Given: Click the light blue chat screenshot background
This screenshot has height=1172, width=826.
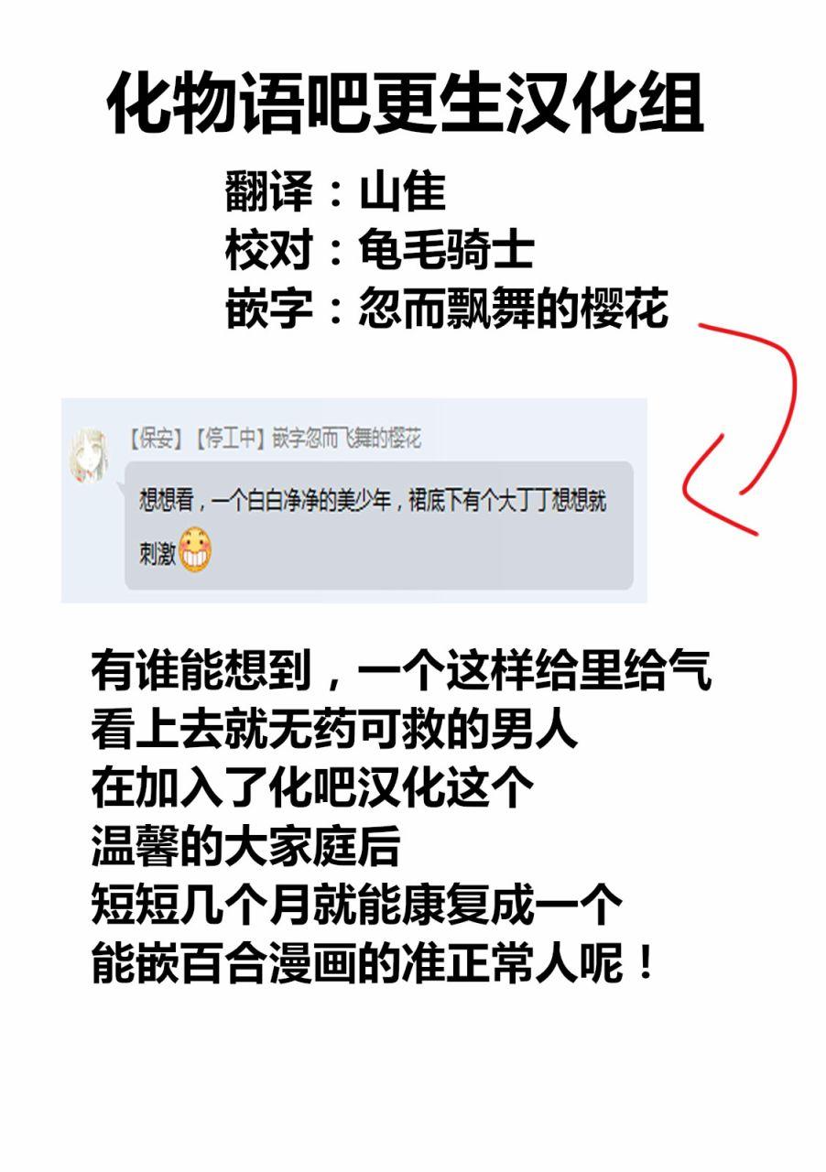Looking at the screenshot, I should tap(353, 500).
